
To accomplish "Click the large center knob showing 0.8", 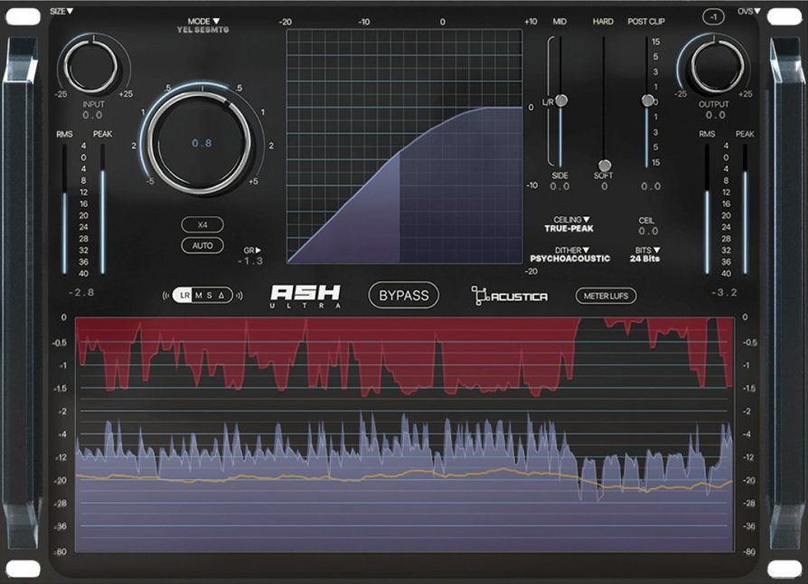I will pos(202,143).
